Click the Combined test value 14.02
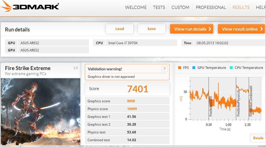The image size is (266, 147). tap(132, 140)
